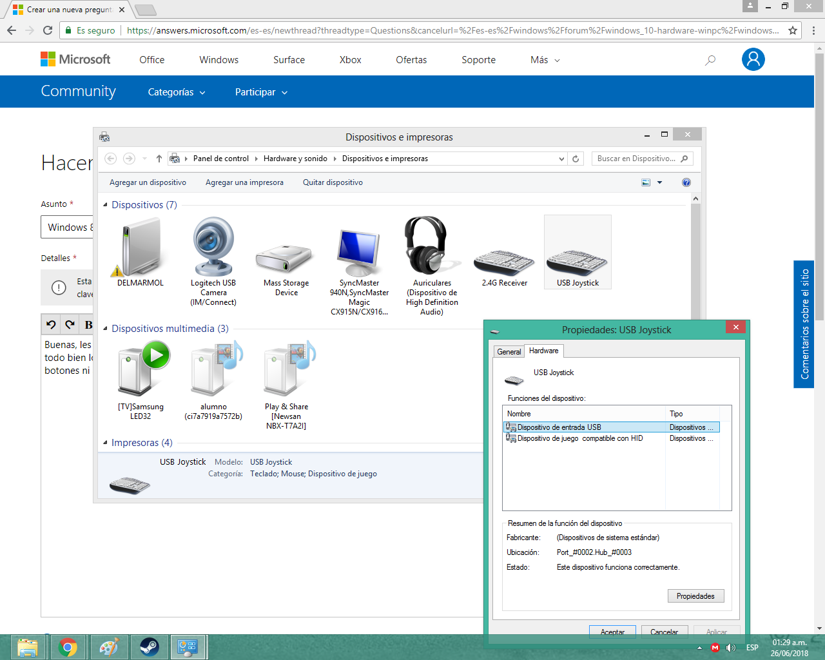Open Paint from the taskbar
825x660 pixels.
point(109,647)
